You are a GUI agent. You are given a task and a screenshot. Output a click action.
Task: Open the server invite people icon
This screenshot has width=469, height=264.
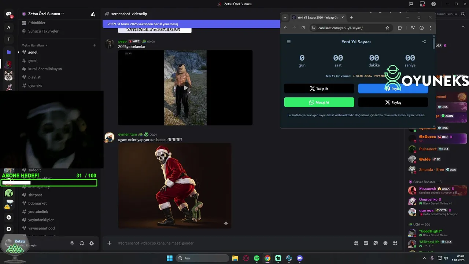point(93,14)
